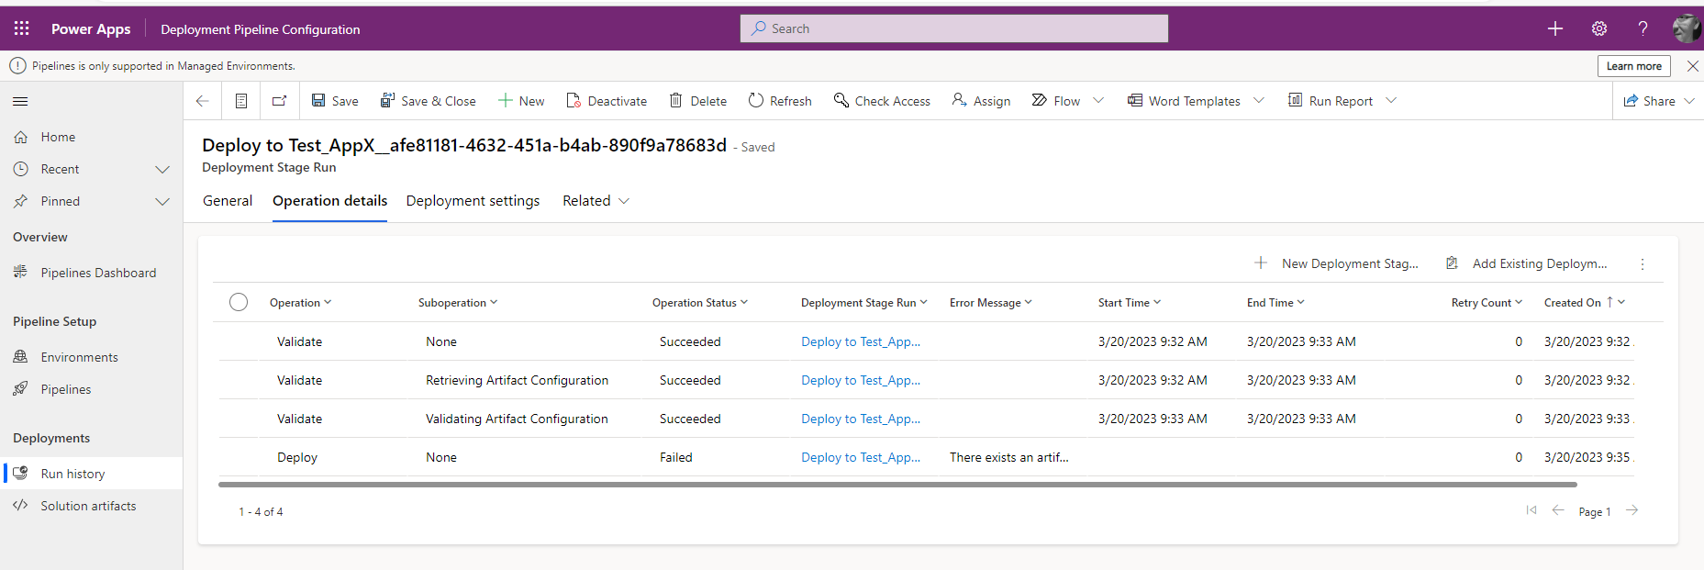Open record in new window icon

(x=280, y=101)
